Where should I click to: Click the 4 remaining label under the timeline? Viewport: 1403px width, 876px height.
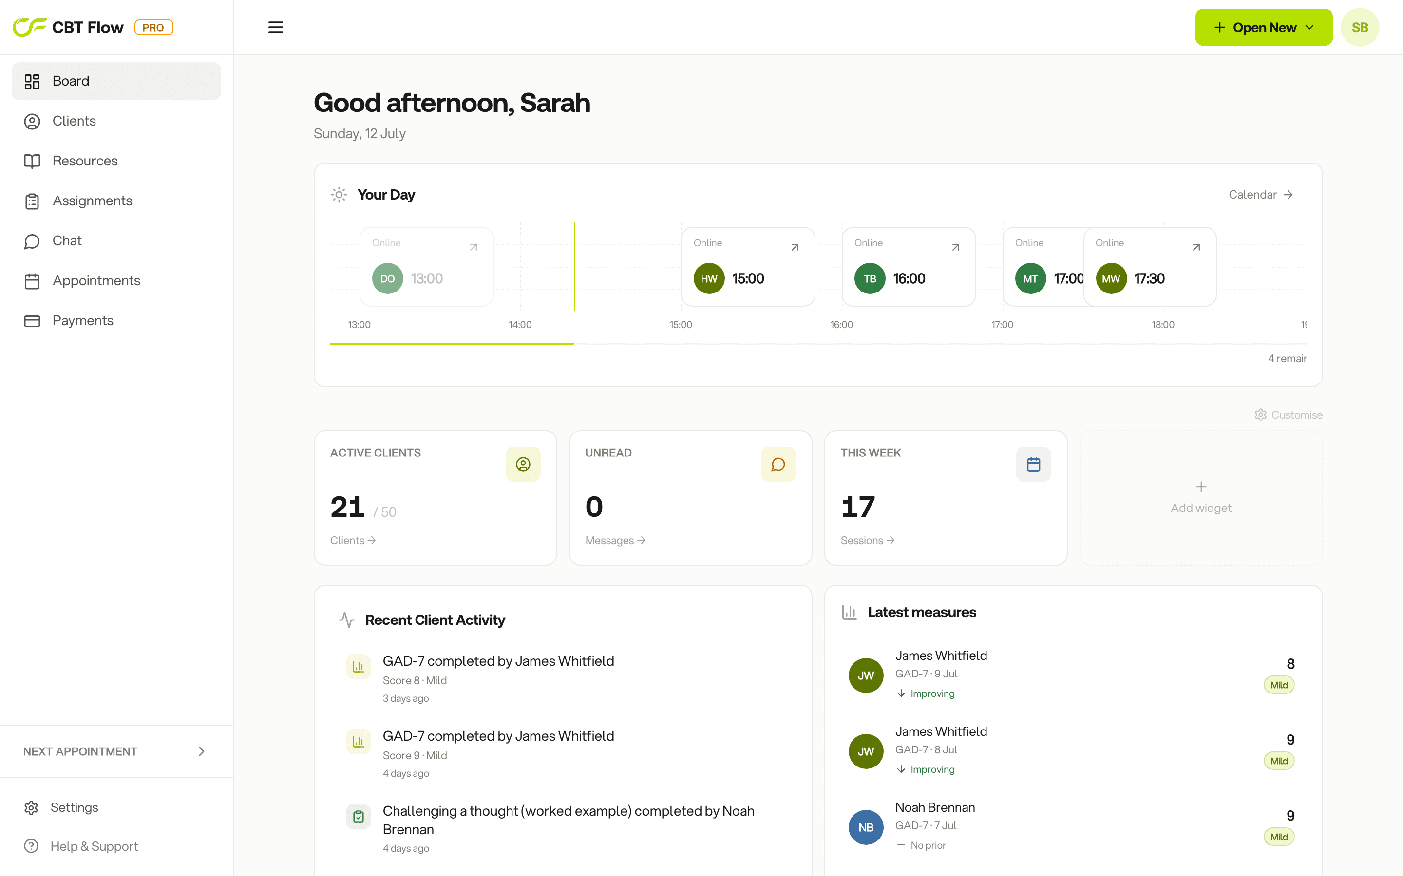(1287, 359)
